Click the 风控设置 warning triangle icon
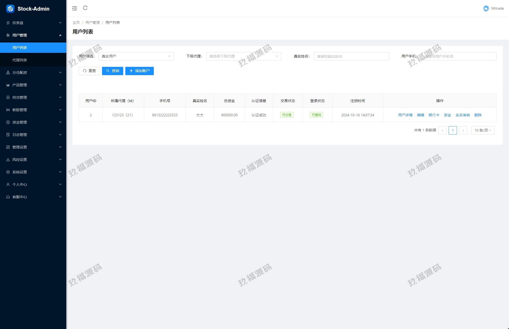The width and height of the screenshot is (509, 329). pyautogui.click(x=8, y=160)
